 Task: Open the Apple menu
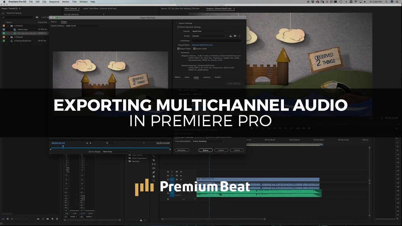coord(3,2)
